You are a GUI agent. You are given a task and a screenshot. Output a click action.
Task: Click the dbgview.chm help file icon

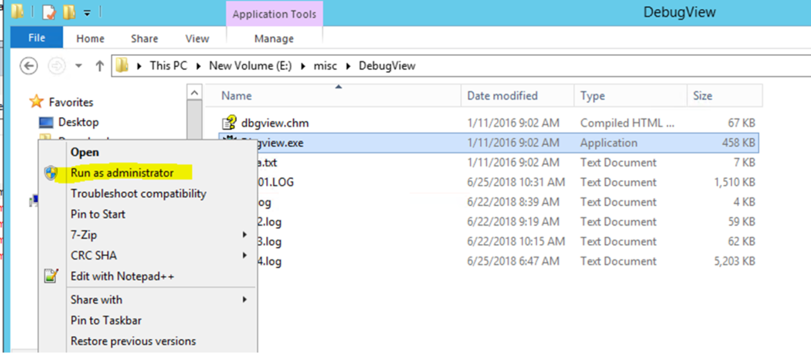pyautogui.click(x=229, y=123)
